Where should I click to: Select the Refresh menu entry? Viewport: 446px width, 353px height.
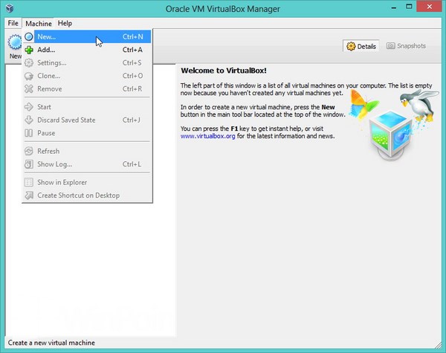point(87,151)
